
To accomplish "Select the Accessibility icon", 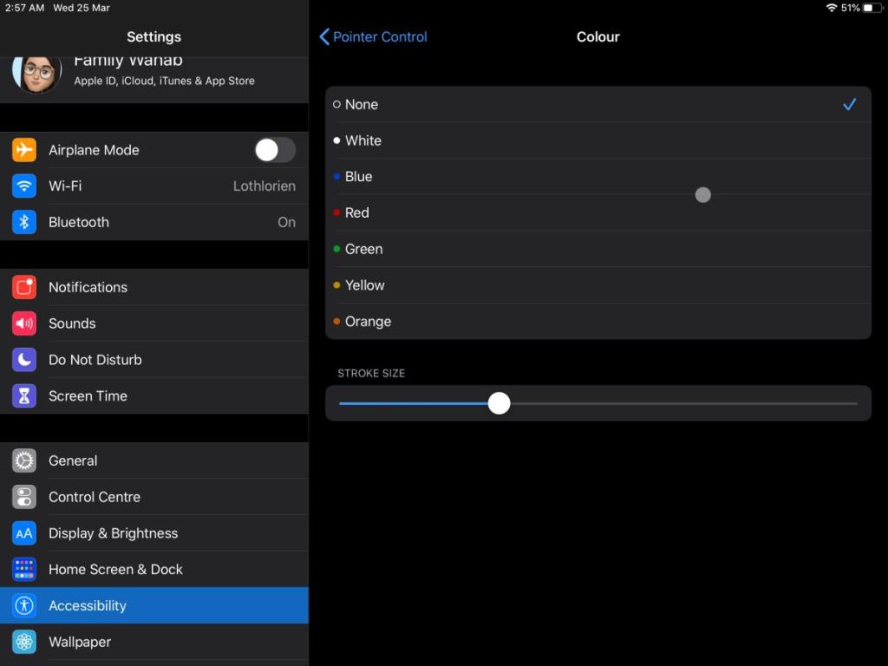I will 23,605.
